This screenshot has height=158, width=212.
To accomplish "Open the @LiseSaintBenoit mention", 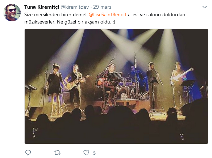I will click(108, 14).
